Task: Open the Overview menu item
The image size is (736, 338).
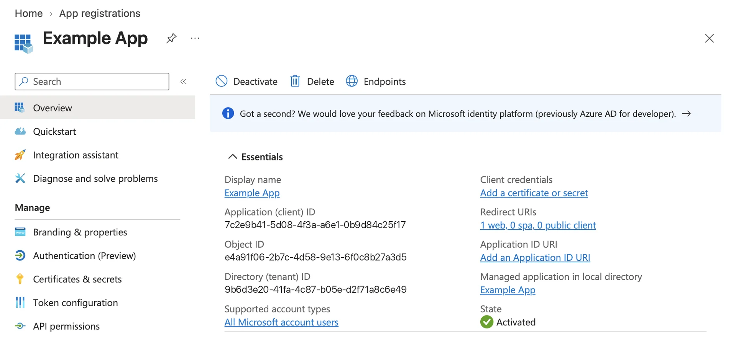Action: pos(97,108)
